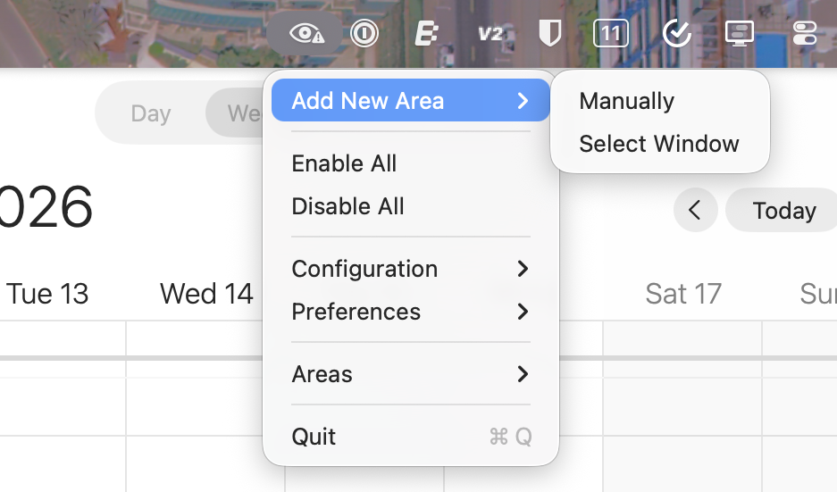Click the checkmark circle menu bar icon
Viewport: 837px width, 492px height.
pos(677,34)
